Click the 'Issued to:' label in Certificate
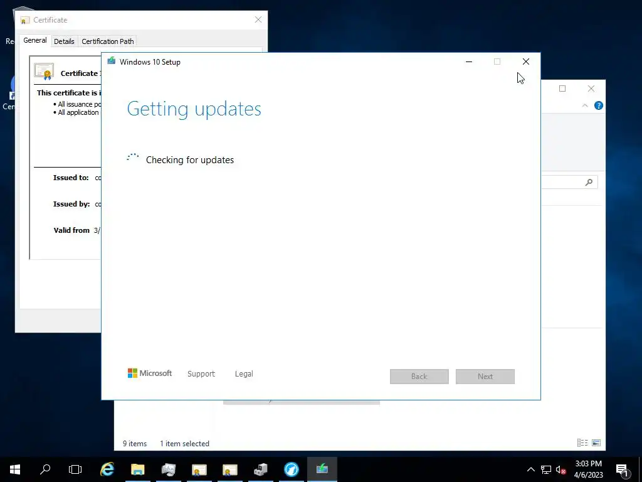Screen dimensions: 642x482 coord(71,178)
